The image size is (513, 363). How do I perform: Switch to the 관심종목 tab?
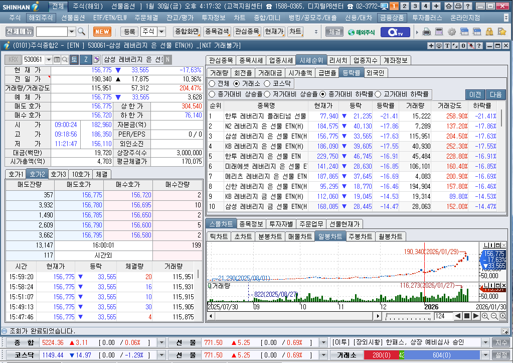(221, 60)
